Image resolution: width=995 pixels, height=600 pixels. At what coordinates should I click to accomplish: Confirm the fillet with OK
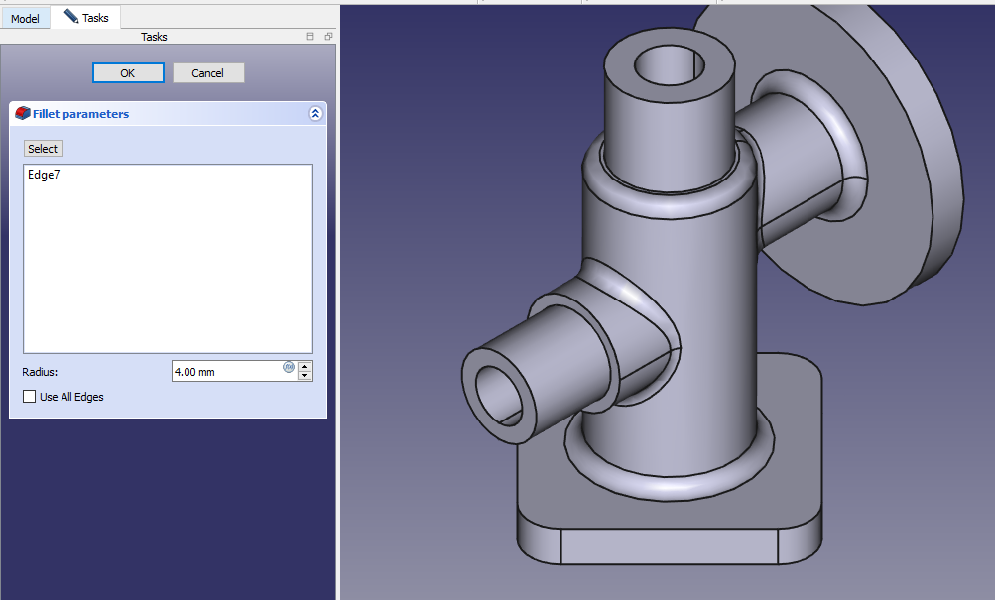(x=128, y=73)
